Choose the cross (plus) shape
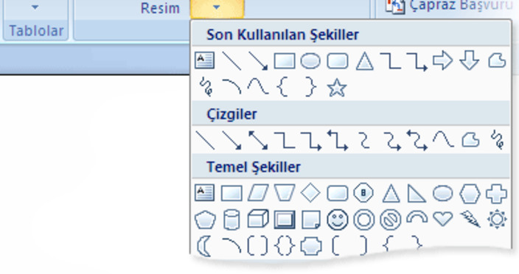The image size is (519, 274). 496,193
